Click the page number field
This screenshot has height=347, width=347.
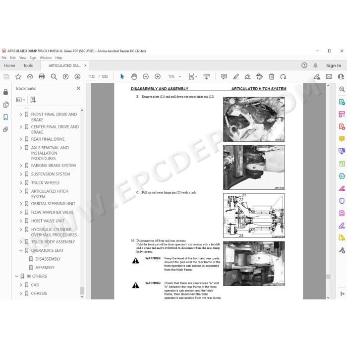coord(91,76)
